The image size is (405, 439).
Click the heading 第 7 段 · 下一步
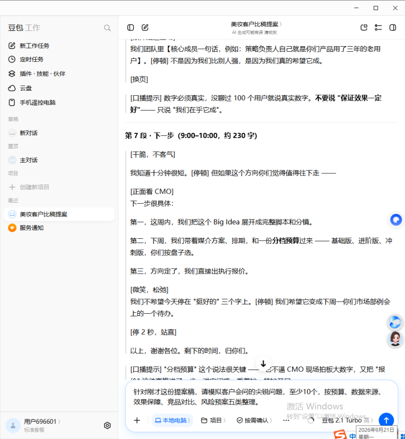pos(191,136)
